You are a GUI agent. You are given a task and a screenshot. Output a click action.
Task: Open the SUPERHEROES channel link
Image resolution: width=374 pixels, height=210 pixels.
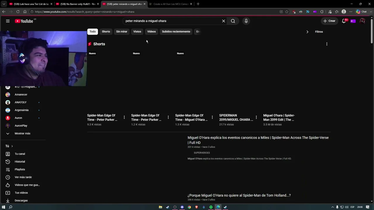pos(202,153)
